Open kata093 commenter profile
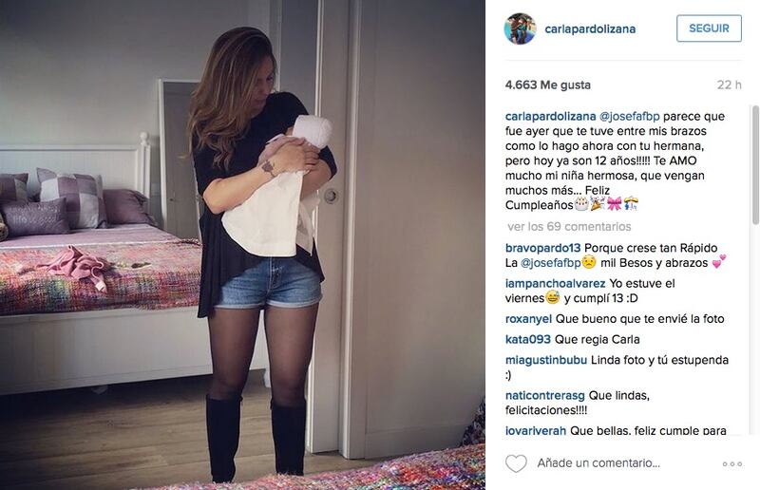Screen dimensions: 760x490 pos(528,339)
